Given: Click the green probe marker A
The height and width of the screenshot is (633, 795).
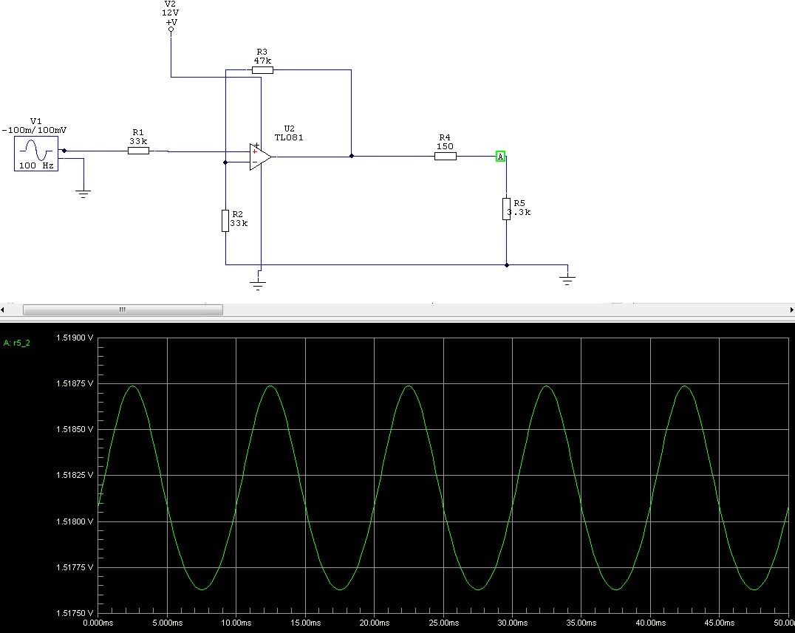Looking at the screenshot, I should [500, 157].
